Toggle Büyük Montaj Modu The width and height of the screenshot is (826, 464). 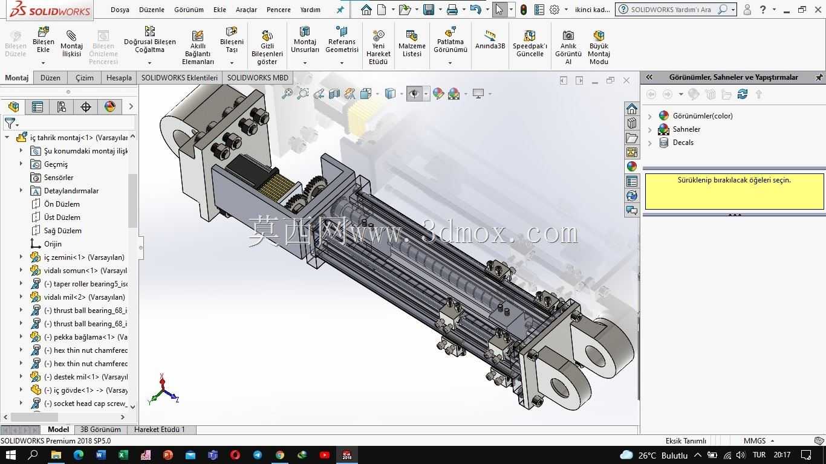click(x=599, y=47)
